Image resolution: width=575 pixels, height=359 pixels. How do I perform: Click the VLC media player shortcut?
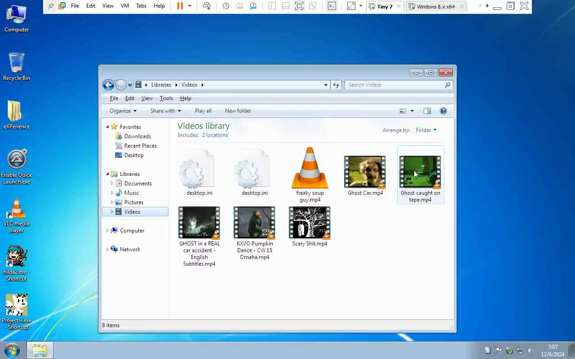pos(17,215)
